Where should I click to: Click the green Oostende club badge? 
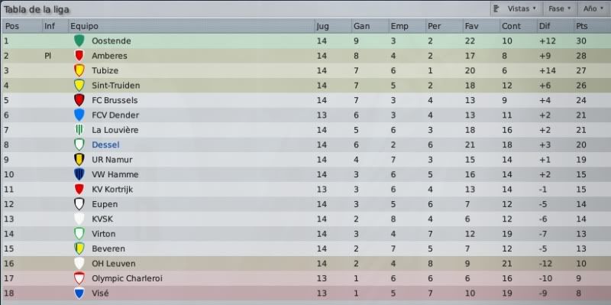(x=79, y=41)
